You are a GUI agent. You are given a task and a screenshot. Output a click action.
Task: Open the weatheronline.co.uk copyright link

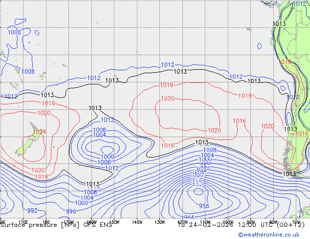tap(269, 235)
